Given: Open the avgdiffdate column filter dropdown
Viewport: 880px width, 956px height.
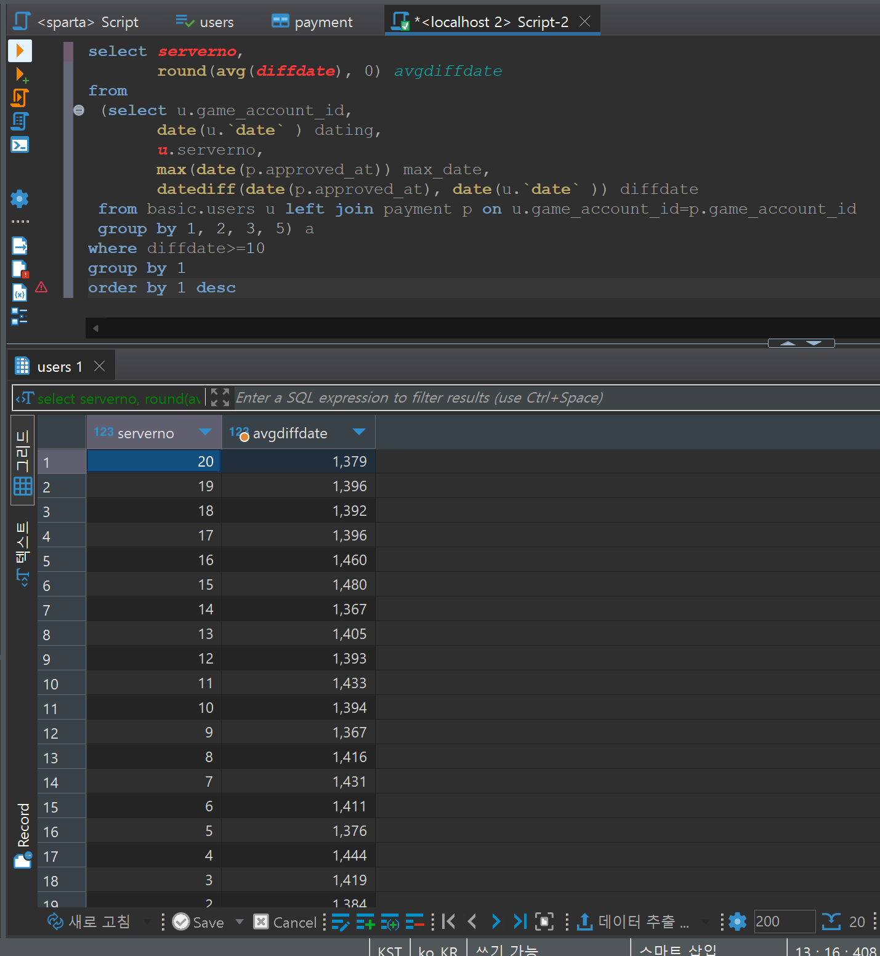Looking at the screenshot, I should pyautogui.click(x=359, y=432).
